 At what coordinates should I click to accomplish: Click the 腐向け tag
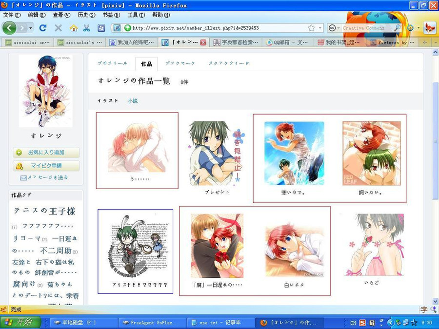pyautogui.click(x=24, y=284)
